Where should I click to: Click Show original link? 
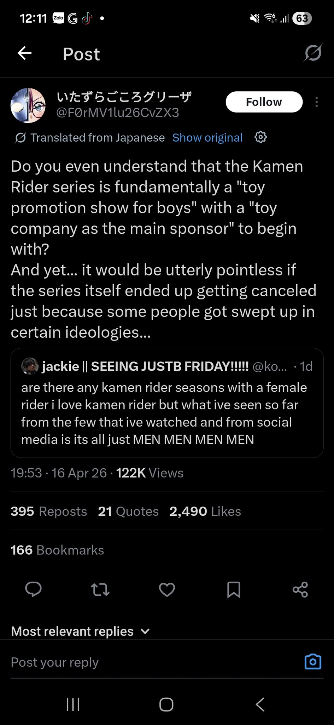pyautogui.click(x=207, y=137)
